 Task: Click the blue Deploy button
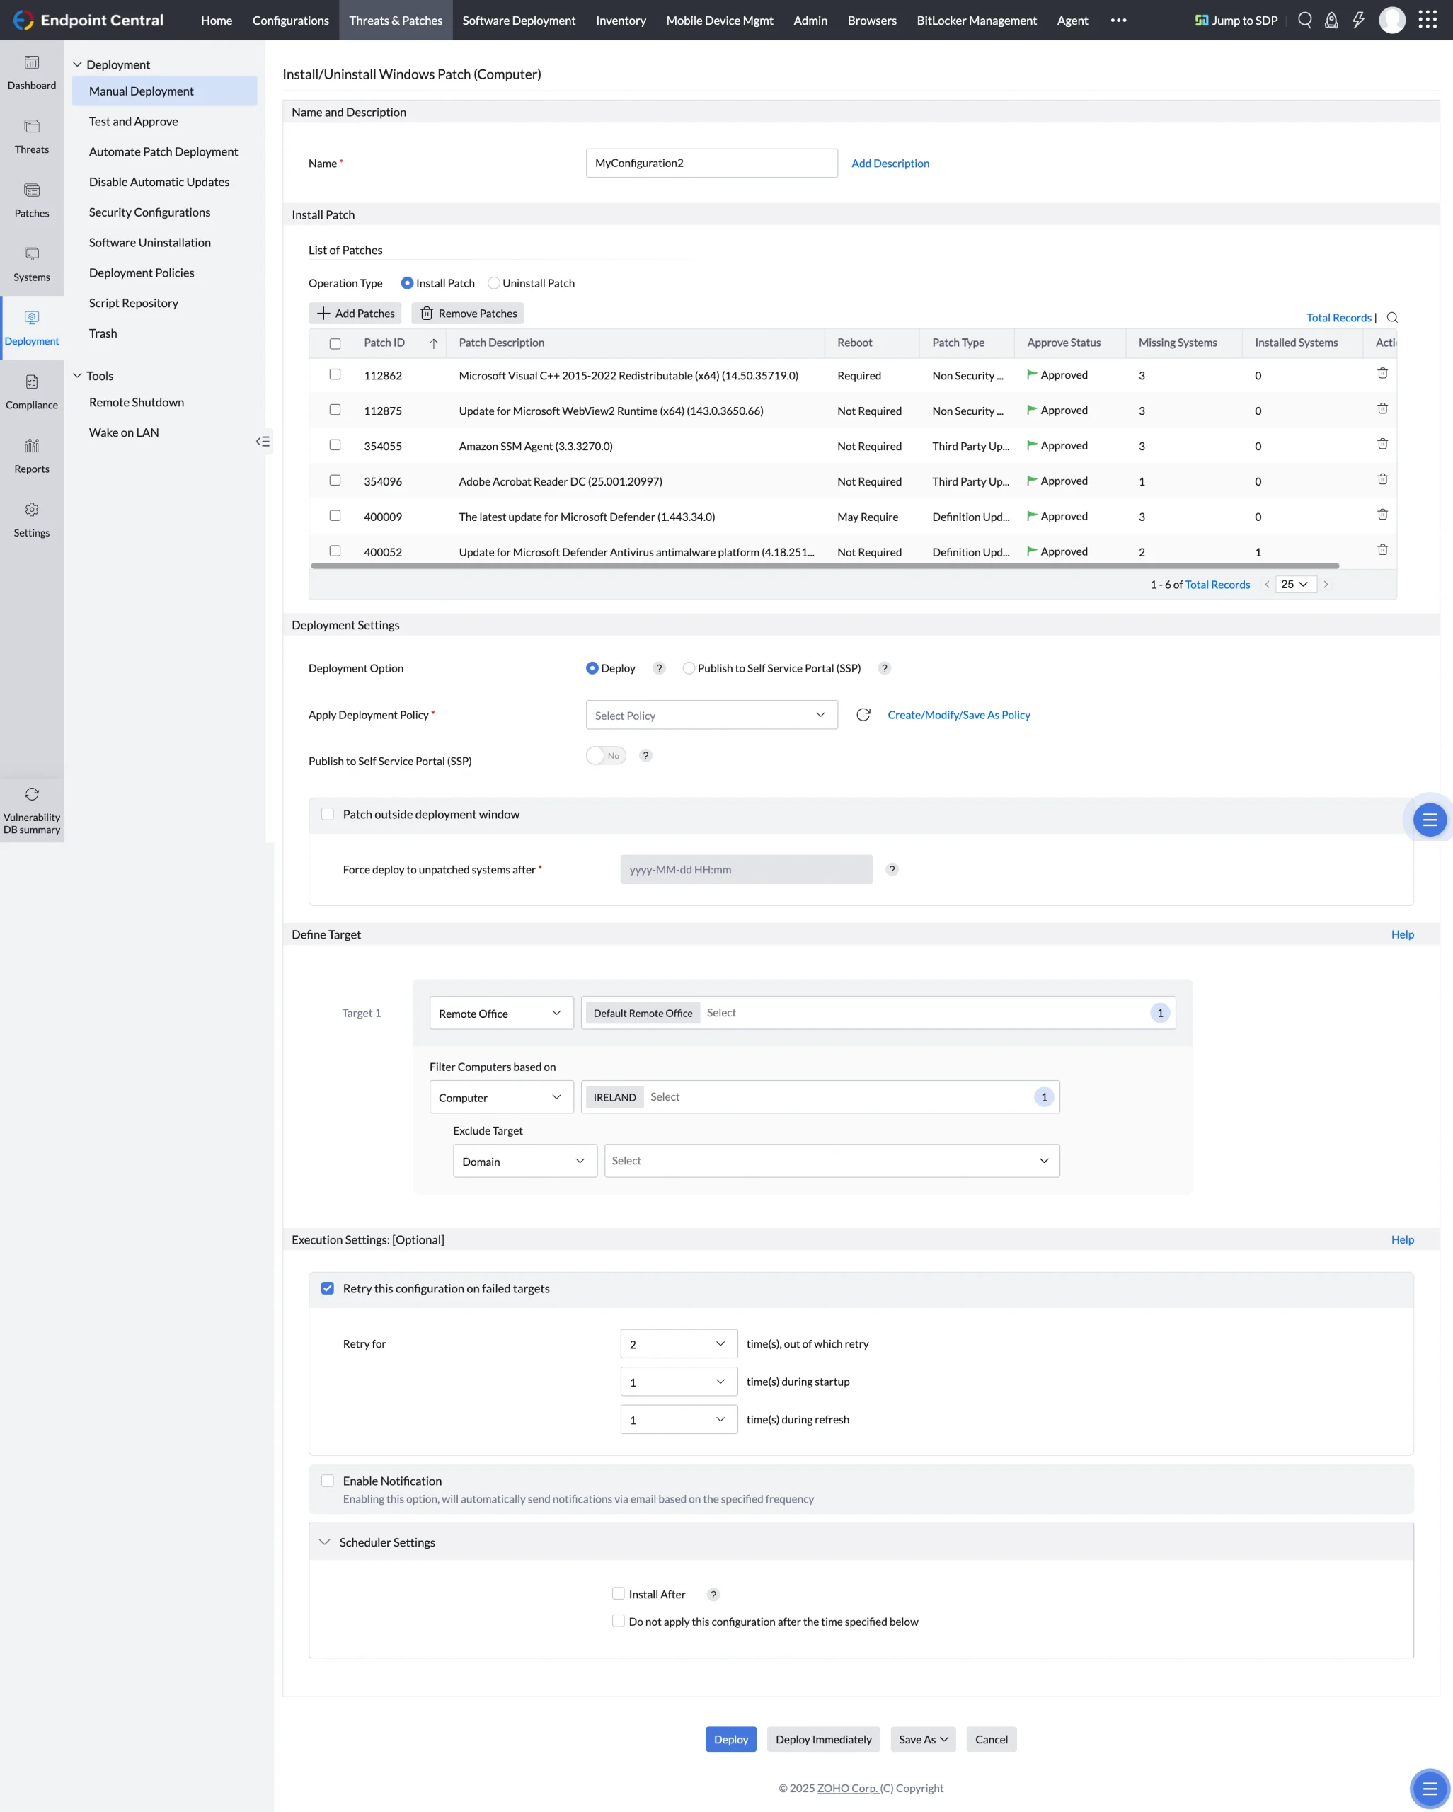tap(731, 1739)
